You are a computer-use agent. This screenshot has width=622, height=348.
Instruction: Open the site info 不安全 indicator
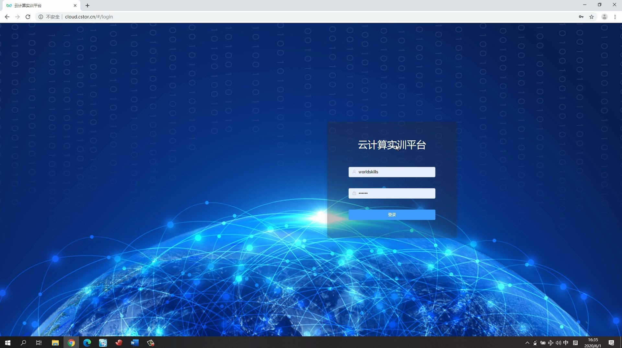(x=49, y=17)
